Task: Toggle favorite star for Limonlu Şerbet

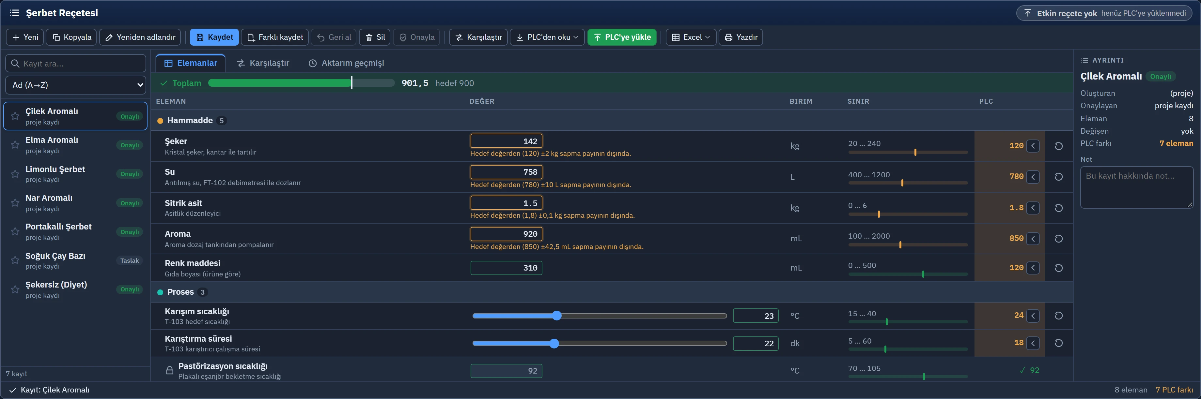Action: [x=15, y=174]
